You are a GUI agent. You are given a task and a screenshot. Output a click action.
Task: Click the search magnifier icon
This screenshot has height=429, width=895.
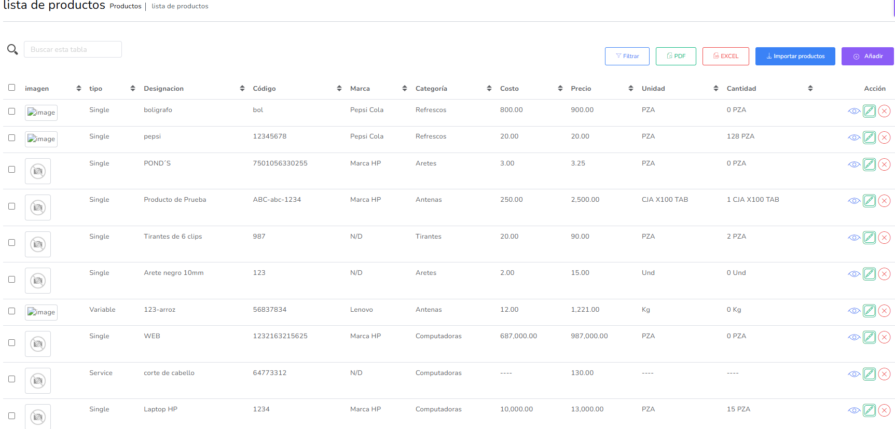[x=12, y=50]
